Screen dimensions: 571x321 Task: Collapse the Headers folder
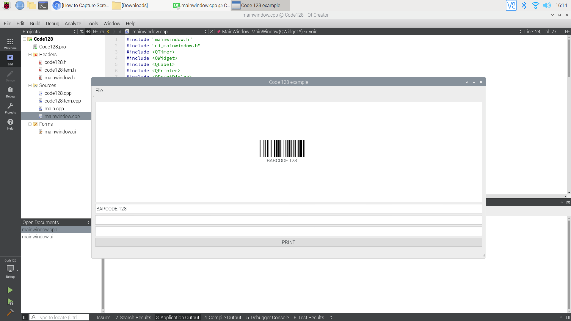(x=30, y=55)
